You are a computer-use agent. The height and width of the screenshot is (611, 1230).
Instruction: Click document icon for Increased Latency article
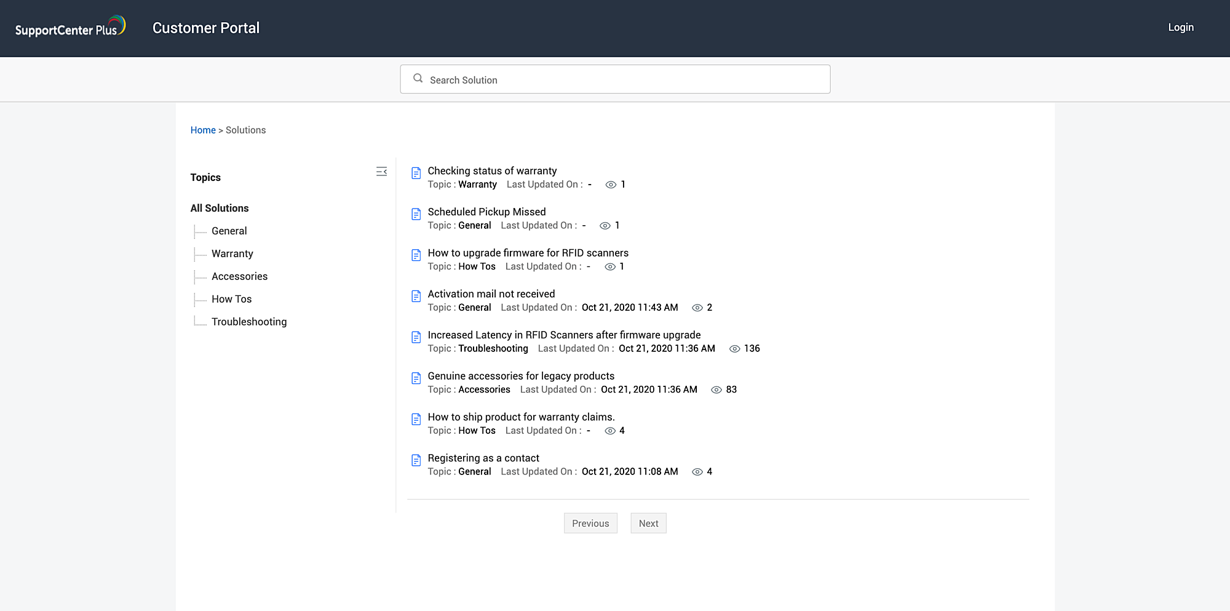tap(416, 337)
